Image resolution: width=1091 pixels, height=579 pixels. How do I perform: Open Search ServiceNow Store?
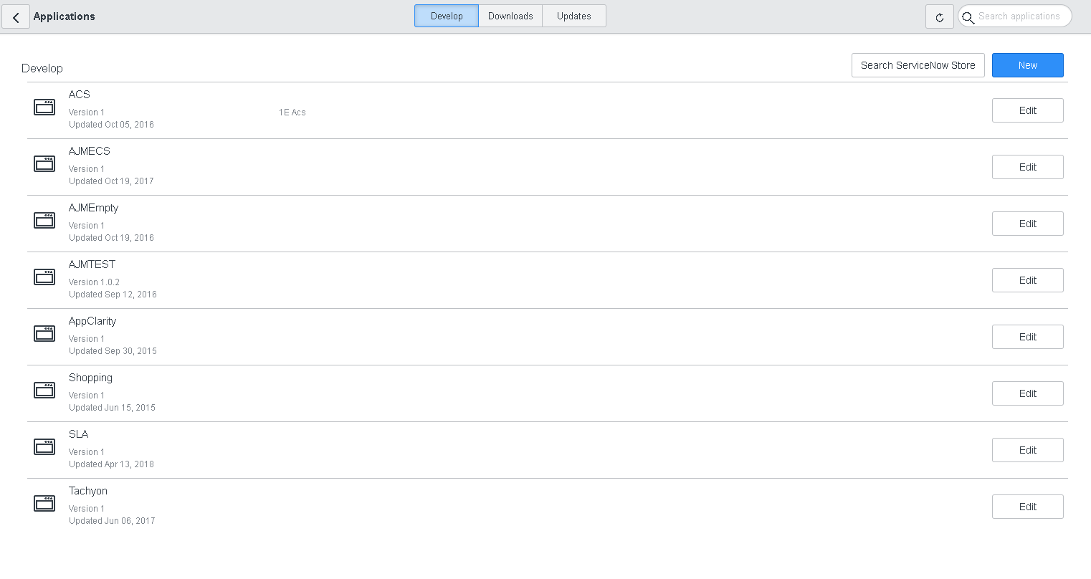pos(918,65)
